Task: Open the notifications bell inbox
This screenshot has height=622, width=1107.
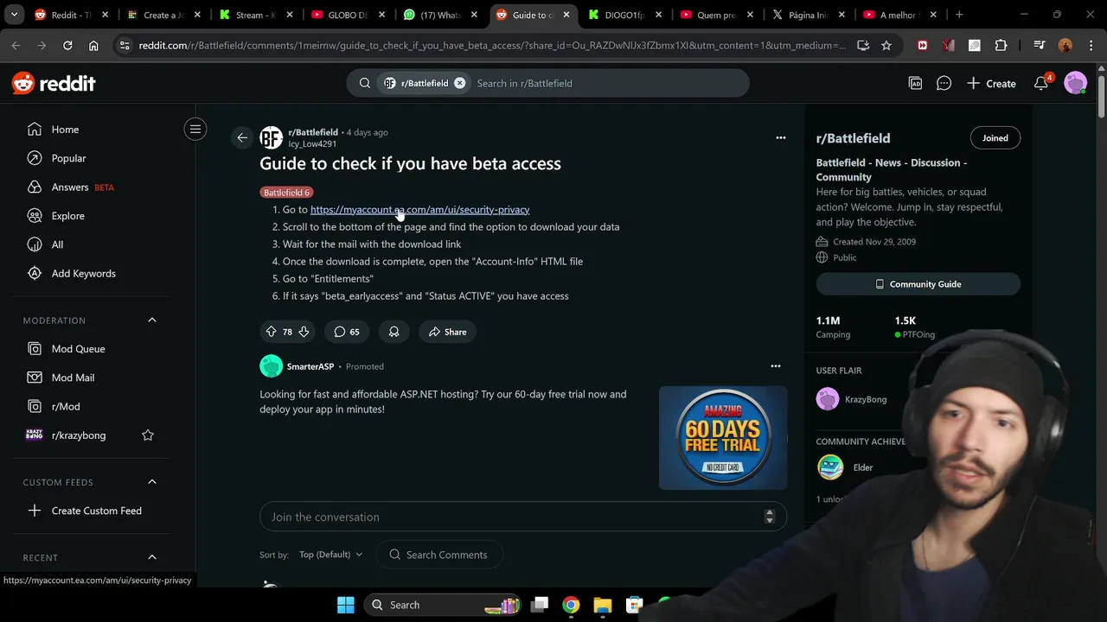Action: 1041,83
